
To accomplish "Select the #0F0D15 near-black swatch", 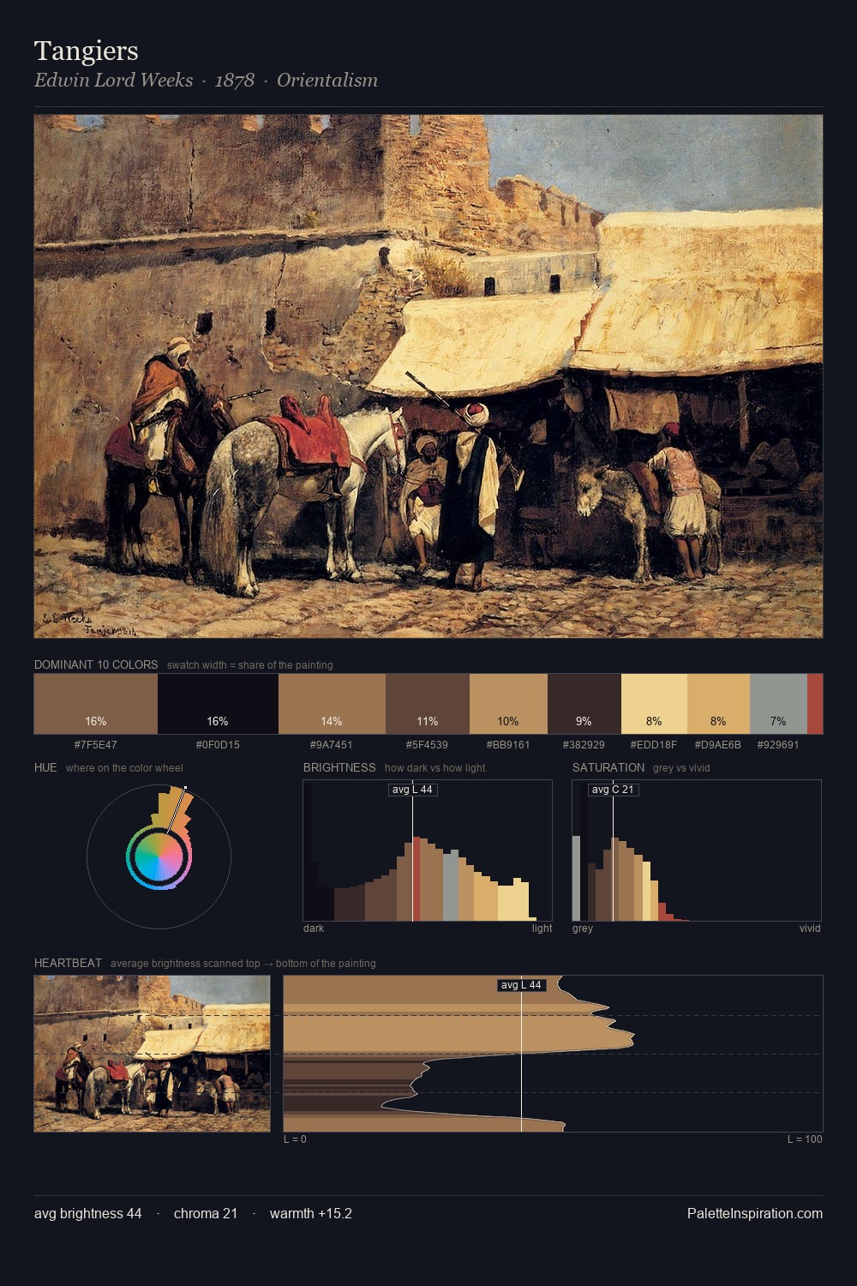I will pos(218,704).
